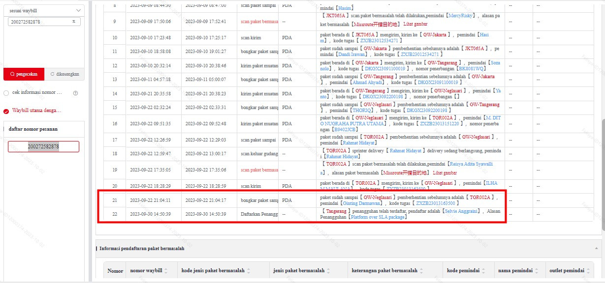The width and height of the screenshot is (605, 283).
Task: Click task code DKGX23091100019 in row 12
Action: coord(385,69)
